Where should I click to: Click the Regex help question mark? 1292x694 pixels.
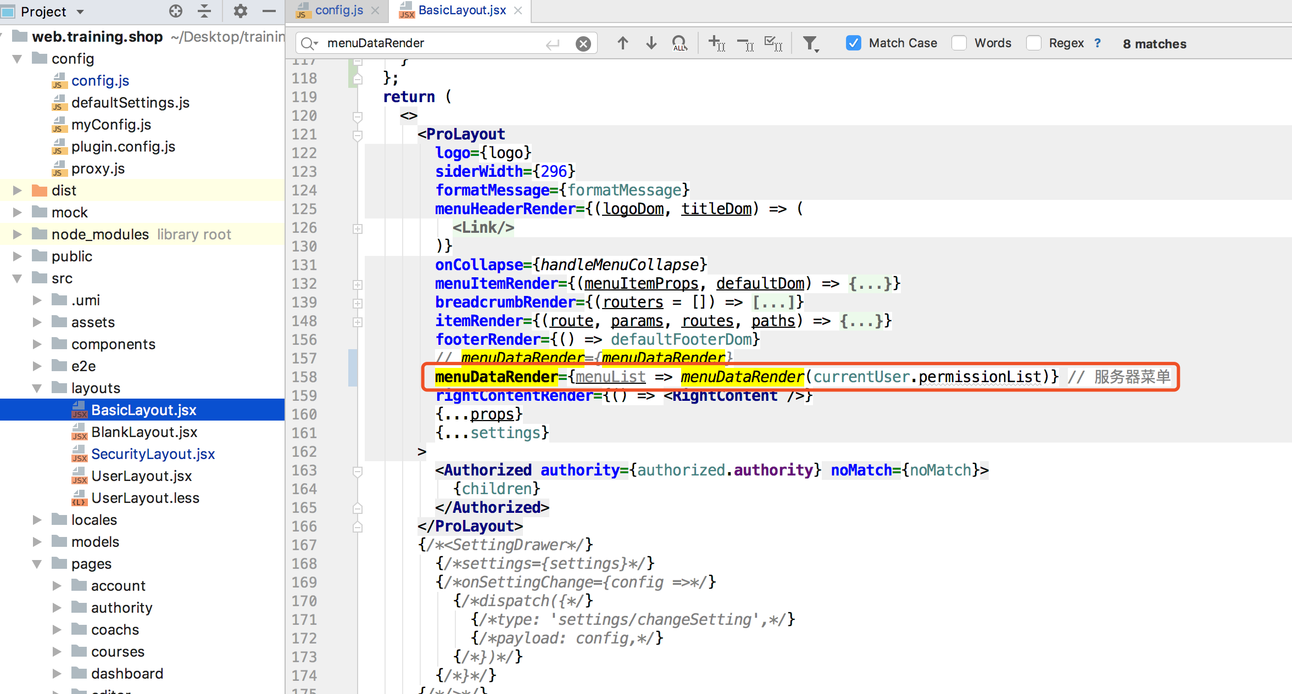click(x=1098, y=43)
